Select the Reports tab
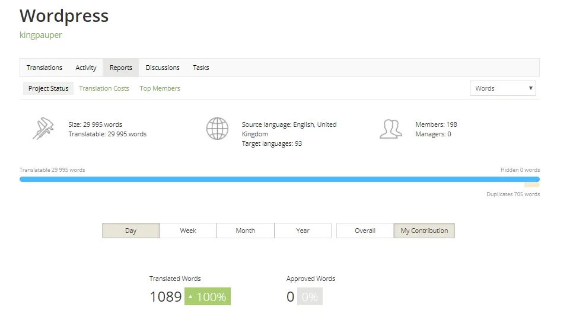573x323 pixels. [x=120, y=68]
